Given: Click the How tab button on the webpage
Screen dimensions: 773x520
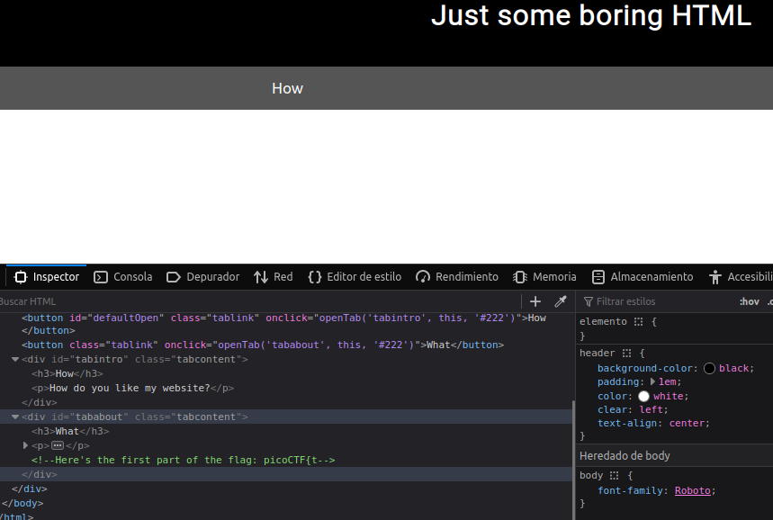Looking at the screenshot, I should click(287, 88).
